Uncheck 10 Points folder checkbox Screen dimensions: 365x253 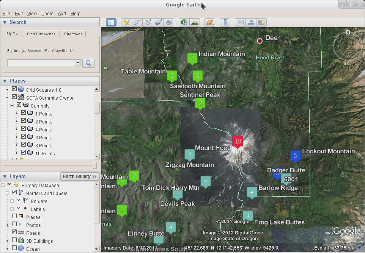click(24, 152)
